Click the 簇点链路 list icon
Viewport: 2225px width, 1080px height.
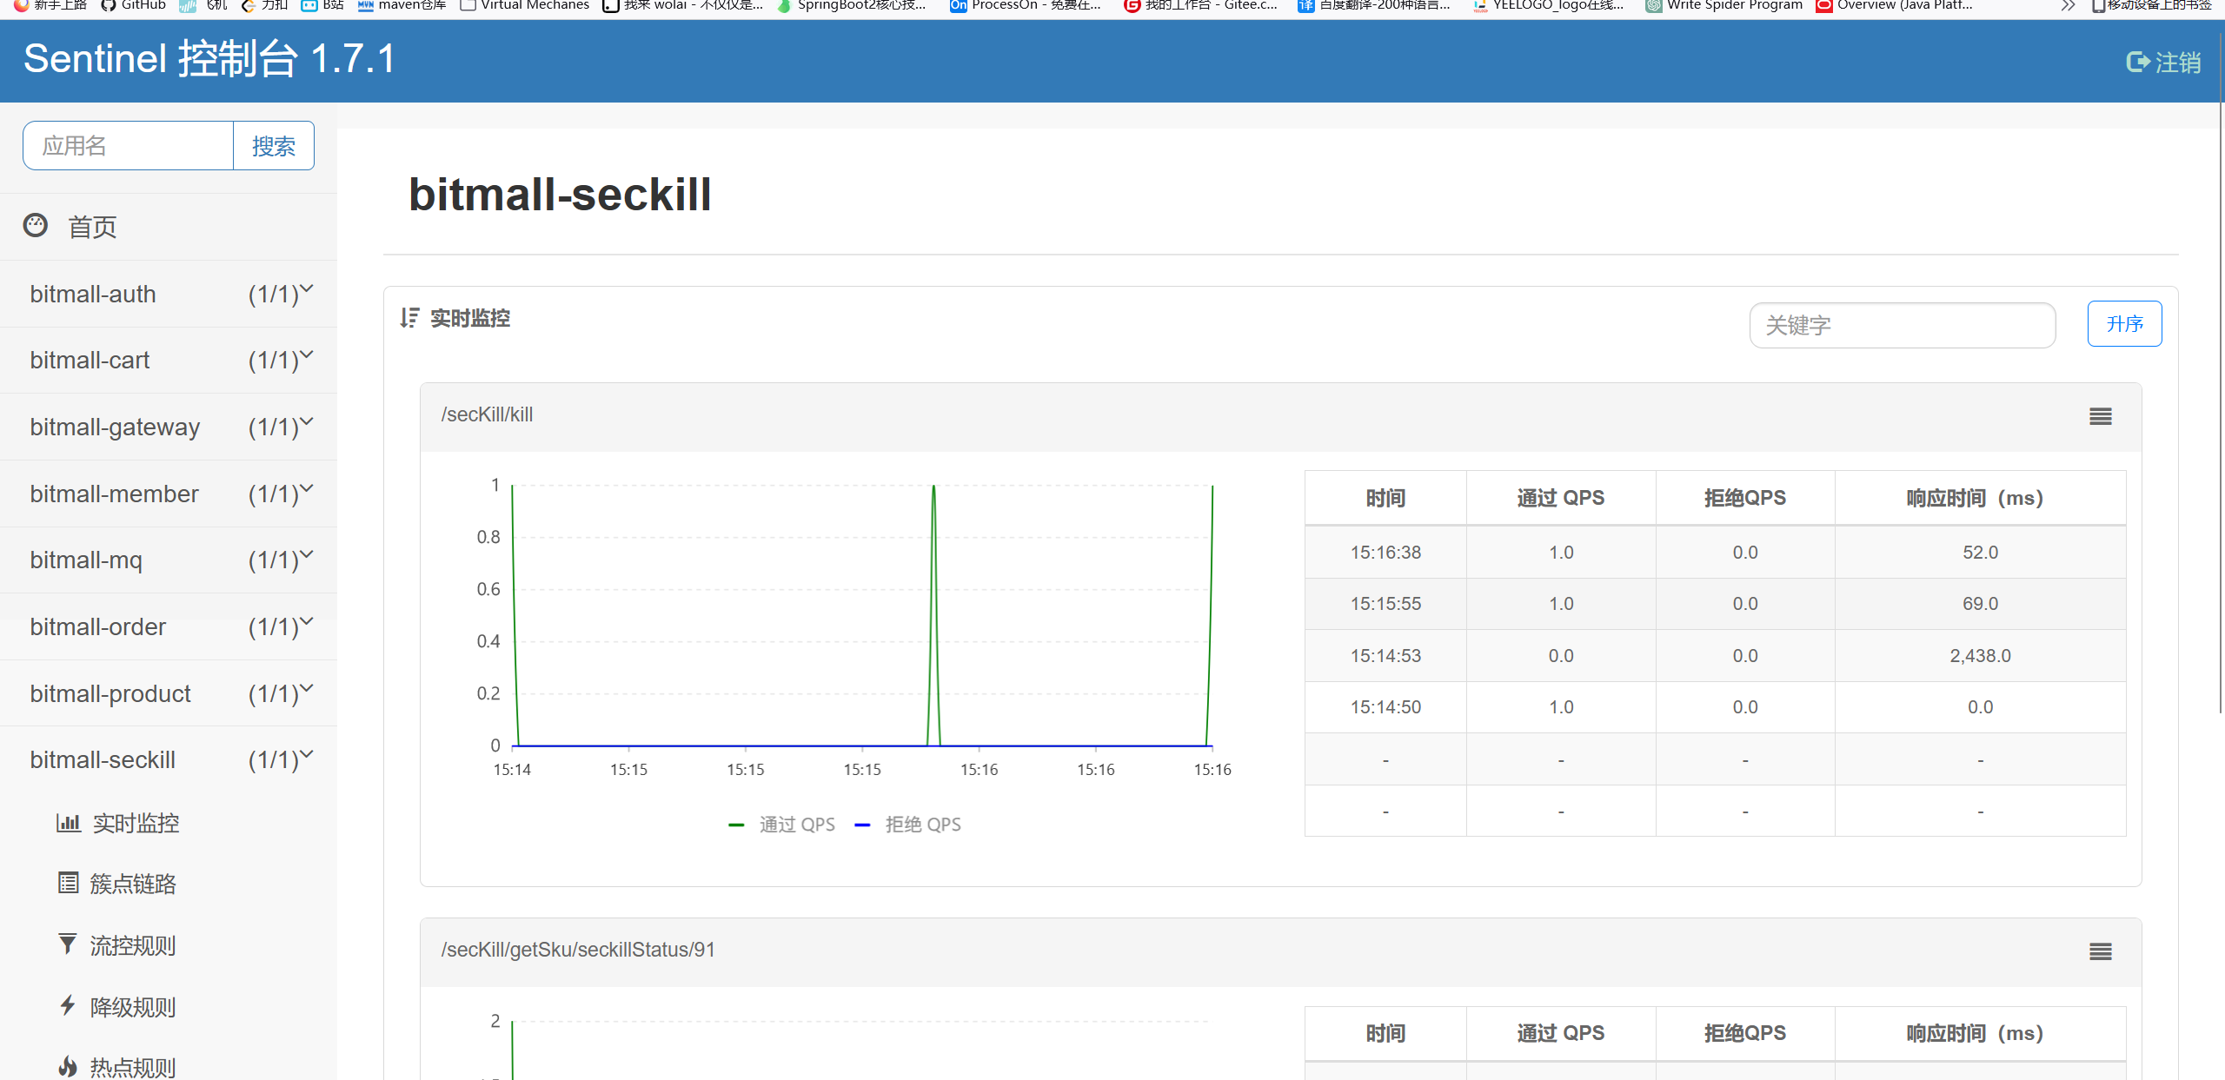(69, 883)
